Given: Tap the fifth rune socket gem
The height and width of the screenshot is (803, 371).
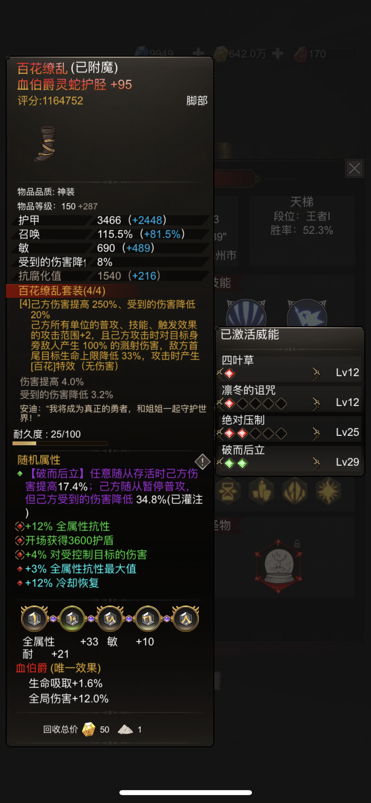Looking at the screenshot, I should pos(186,618).
